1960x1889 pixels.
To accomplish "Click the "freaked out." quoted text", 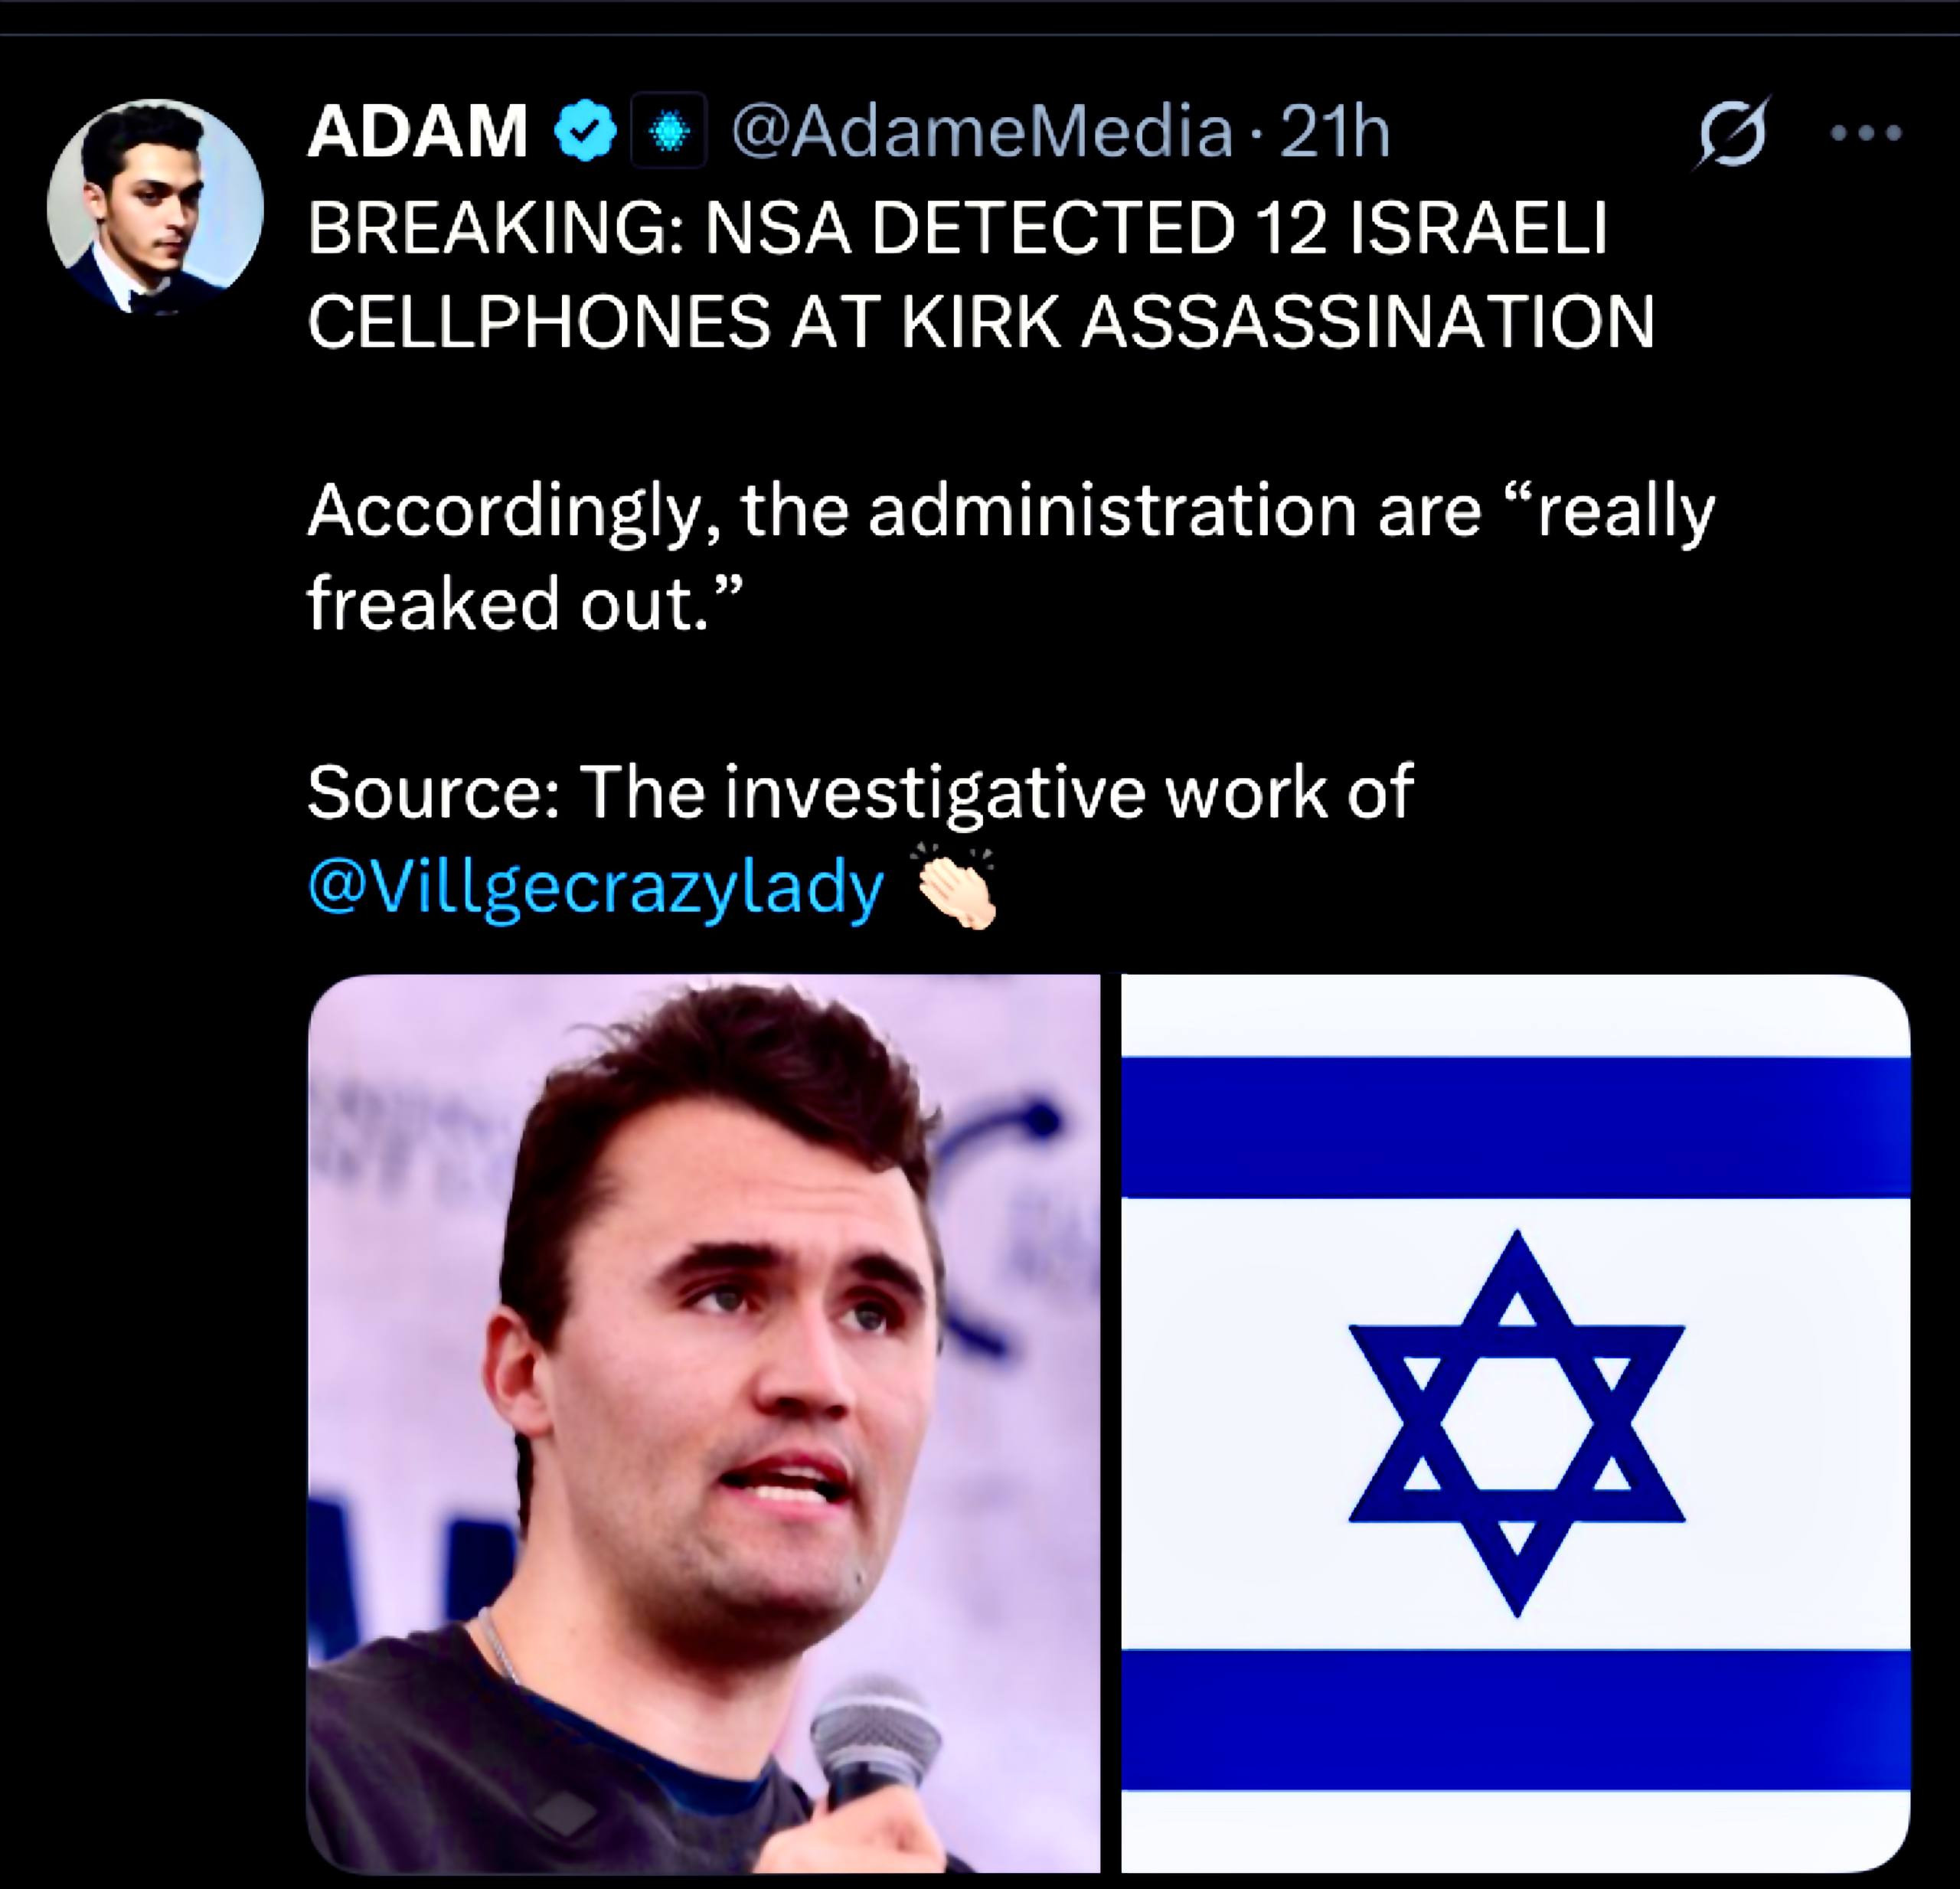I will [525, 604].
